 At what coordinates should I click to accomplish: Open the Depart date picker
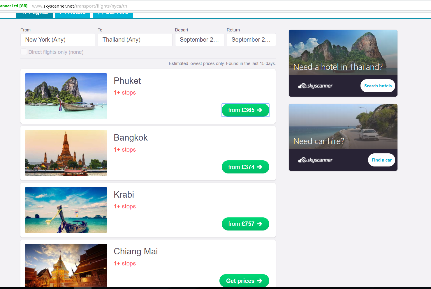click(x=199, y=40)
